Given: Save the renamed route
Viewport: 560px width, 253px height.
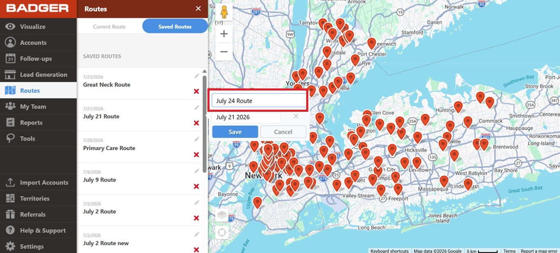Looking at the screenshot, I should click(x=235, y=132).
